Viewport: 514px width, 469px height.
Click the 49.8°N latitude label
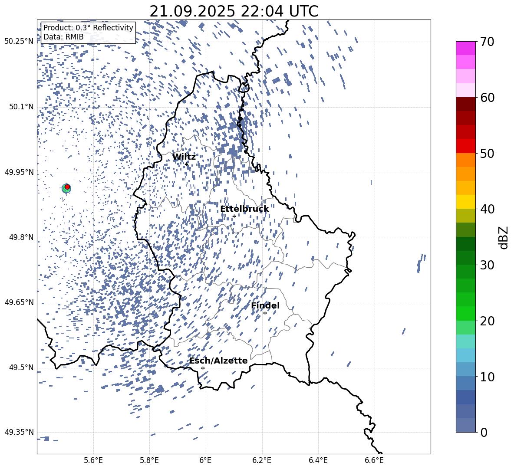22,237
